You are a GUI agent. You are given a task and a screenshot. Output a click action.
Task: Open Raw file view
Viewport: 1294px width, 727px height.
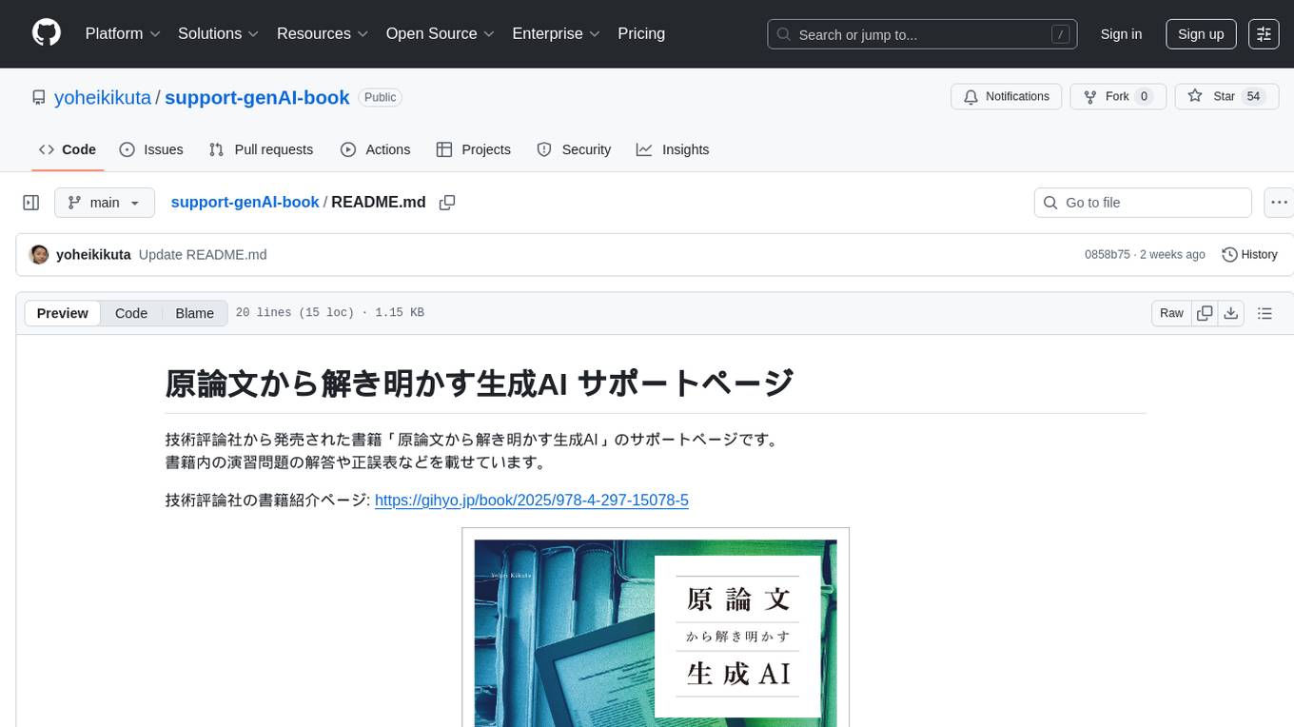[1171, 313]
